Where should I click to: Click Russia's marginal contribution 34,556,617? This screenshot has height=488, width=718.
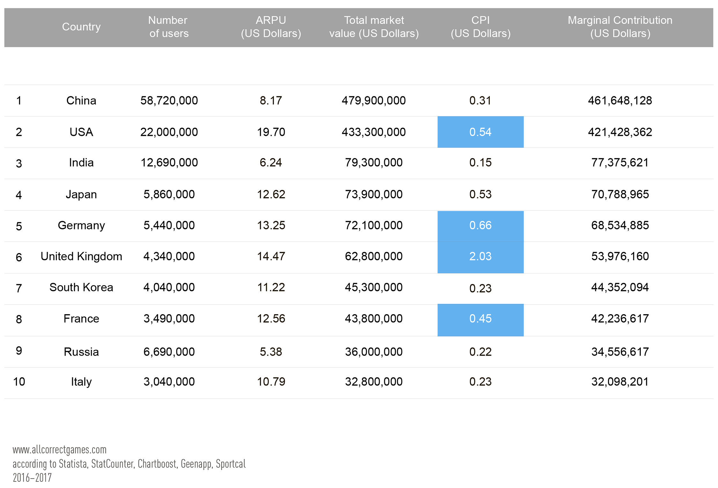620,352
